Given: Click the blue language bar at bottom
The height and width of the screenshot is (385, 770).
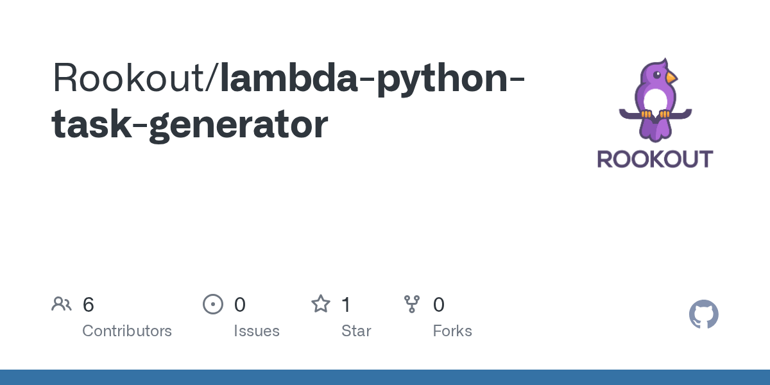Looking at the screenshot, I should point(385,377).
